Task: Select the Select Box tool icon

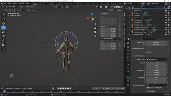Action: [x=3, y=15]
